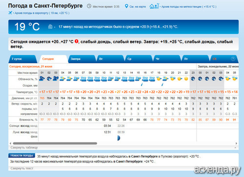Click the question mark help icon

click(x=233, y=59)
